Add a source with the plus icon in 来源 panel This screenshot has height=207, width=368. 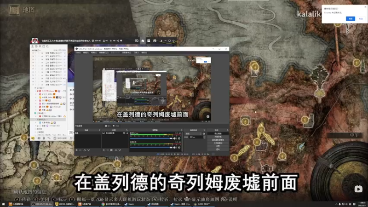(104, 150)
